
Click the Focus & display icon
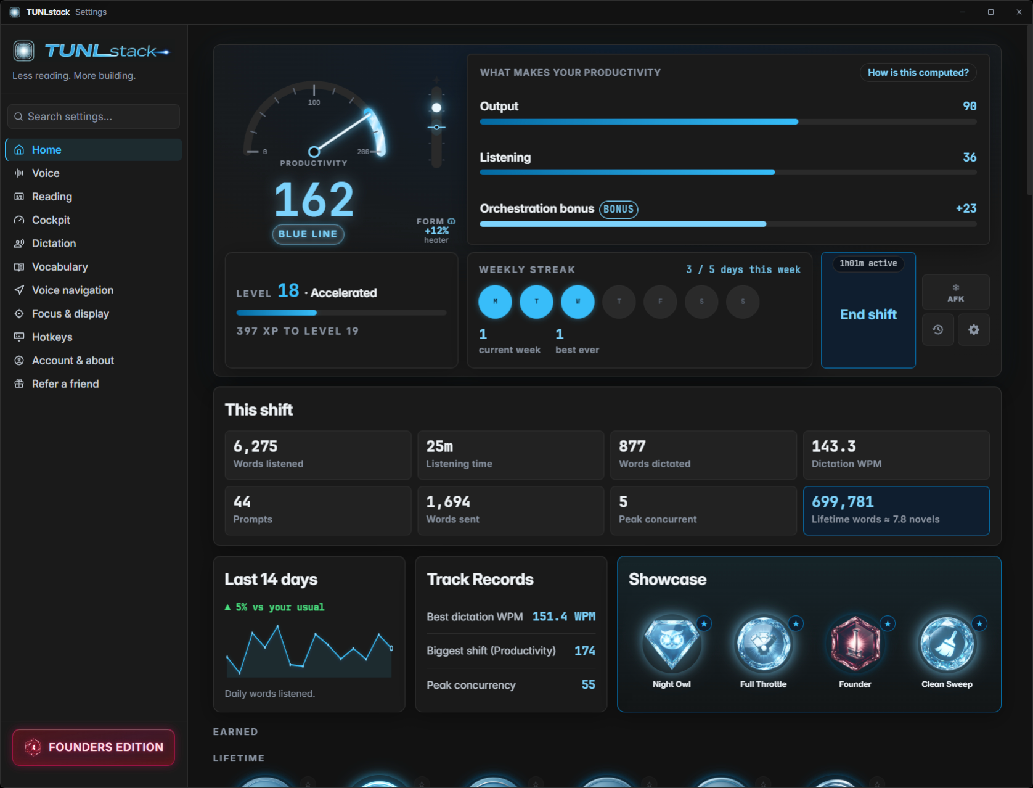point(19,314)
